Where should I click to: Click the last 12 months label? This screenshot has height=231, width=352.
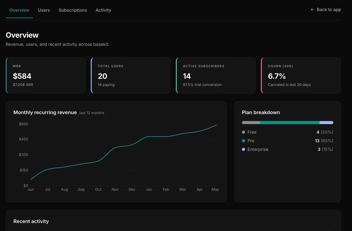[92, 113]
